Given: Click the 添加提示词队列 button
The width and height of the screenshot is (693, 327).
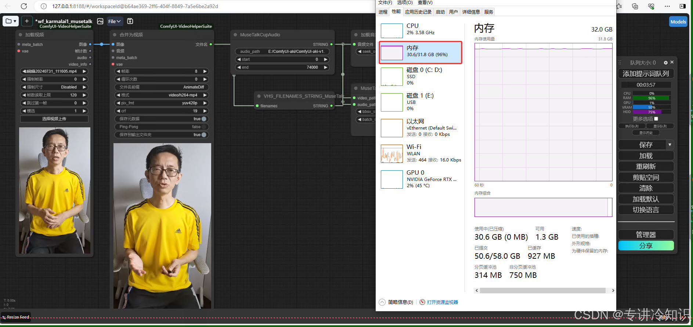Looking at the screenshot, I should coord(646,74).
